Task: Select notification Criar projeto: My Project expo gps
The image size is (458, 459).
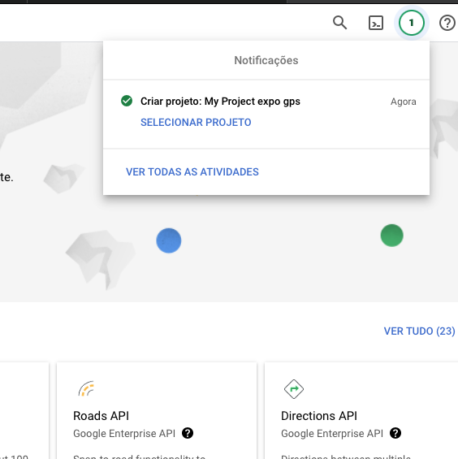Action: click(x=220, y=102)
